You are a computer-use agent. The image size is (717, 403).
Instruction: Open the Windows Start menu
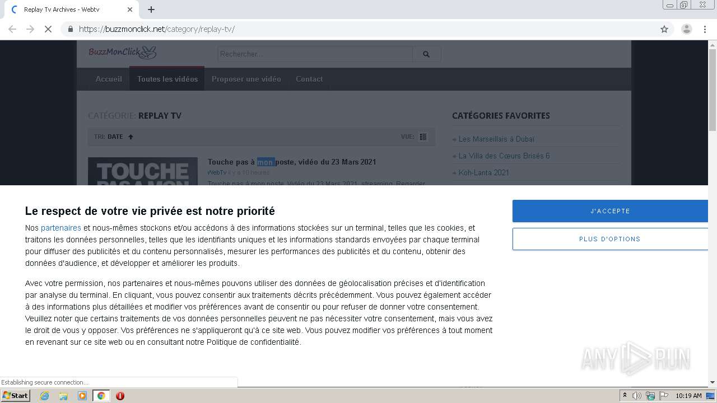click(16, 396)
